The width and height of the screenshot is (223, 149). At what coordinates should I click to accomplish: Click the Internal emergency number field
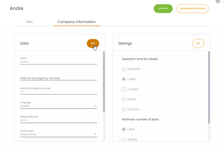pos(58,78)
